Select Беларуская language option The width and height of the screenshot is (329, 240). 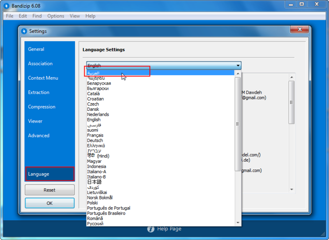pyautogui.click(x=160, y=83)
